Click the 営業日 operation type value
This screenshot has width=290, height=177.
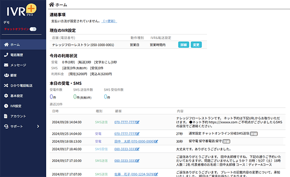pyautogui.click(x=135, y=45)
